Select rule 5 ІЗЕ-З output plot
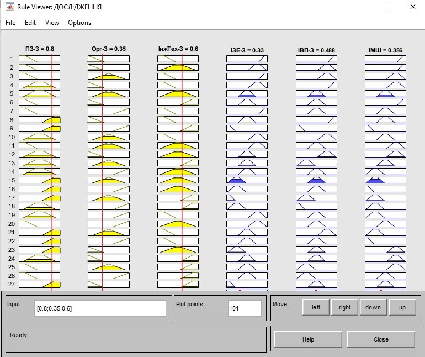Image resolution: width=425 pixels, height=357 pixels. [x=247, y=93]
